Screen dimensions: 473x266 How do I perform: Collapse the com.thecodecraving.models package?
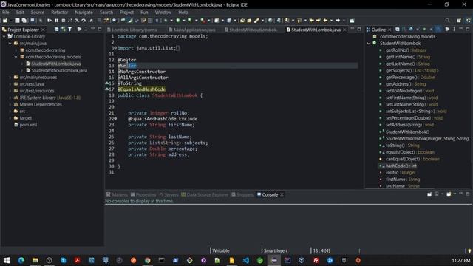click(16, 57)
